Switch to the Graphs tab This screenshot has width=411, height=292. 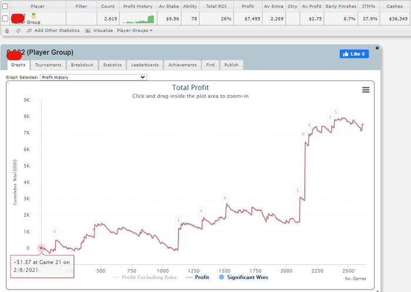pos(18,65)
